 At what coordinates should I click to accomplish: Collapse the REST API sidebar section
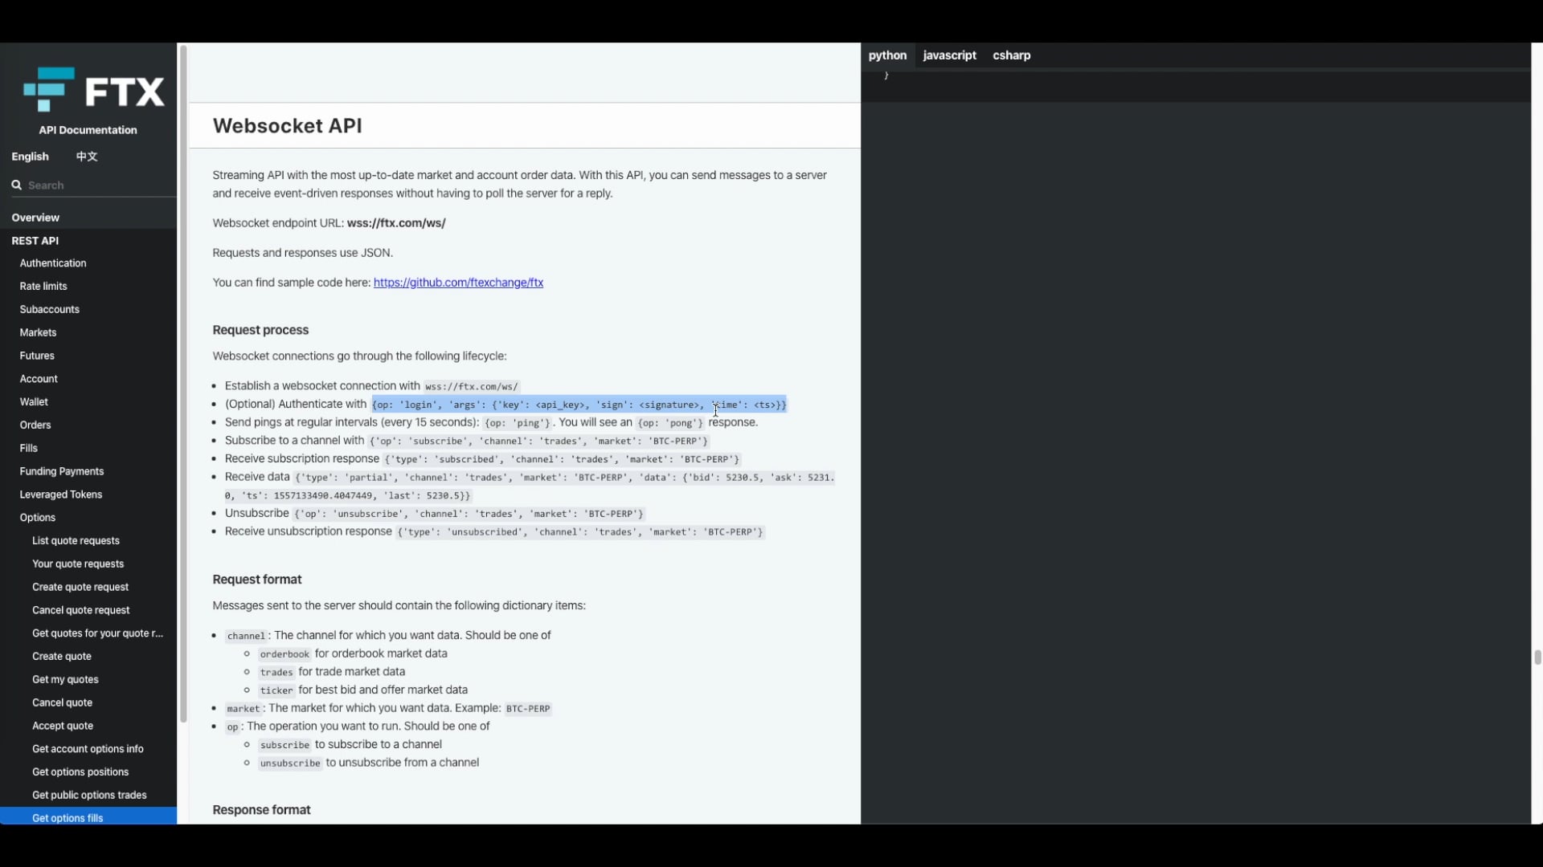[x=35, y=241]
